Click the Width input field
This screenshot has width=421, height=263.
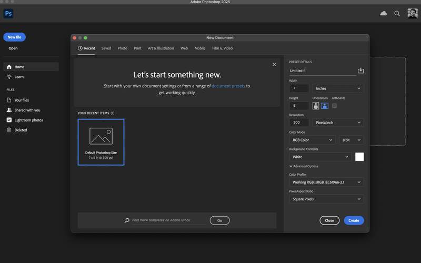point(299,88)
